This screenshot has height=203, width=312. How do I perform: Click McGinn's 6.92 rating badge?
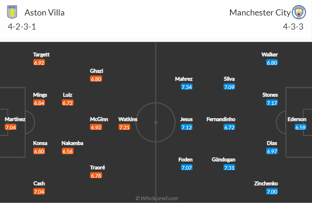pos(96,127)
